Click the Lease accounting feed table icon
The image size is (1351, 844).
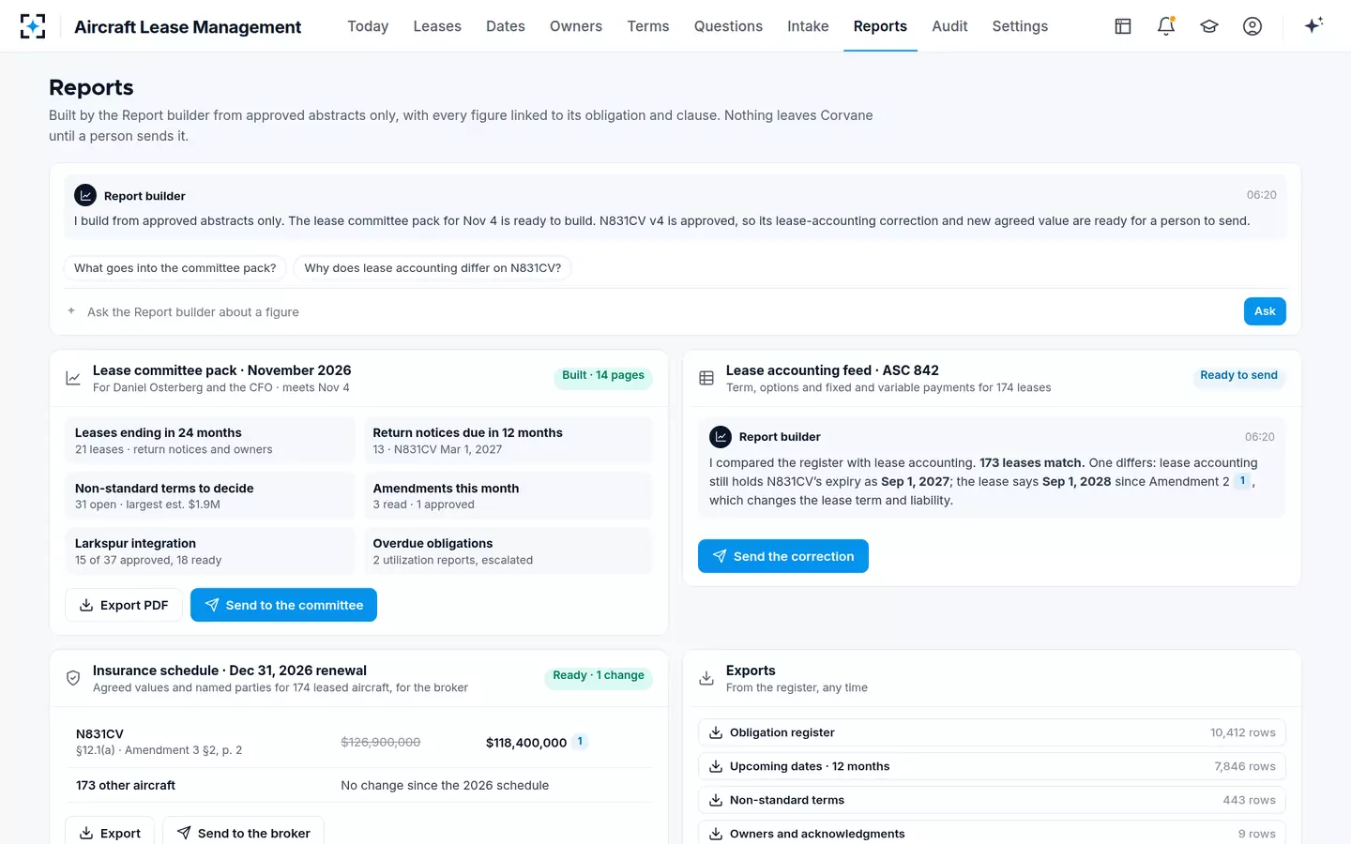[x=706, y=378]
